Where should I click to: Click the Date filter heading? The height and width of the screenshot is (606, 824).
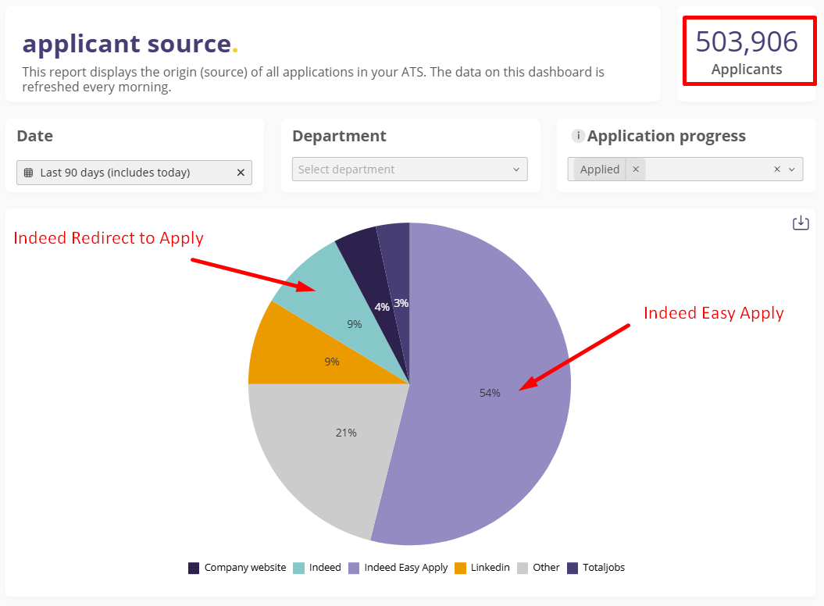[x=34, y=136]
